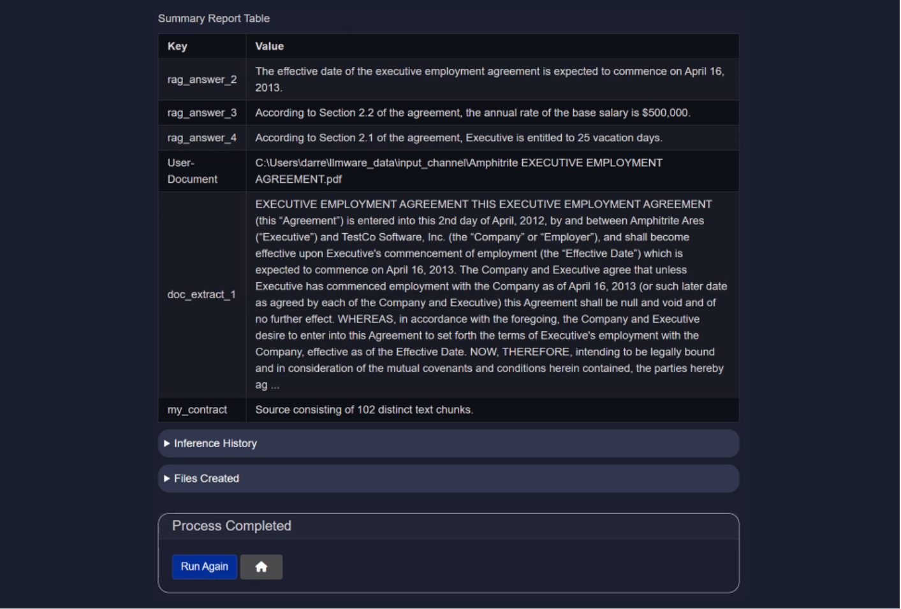Click the Value column header
The height and width of the screenshot is (609, 901).
click(269, 47)
